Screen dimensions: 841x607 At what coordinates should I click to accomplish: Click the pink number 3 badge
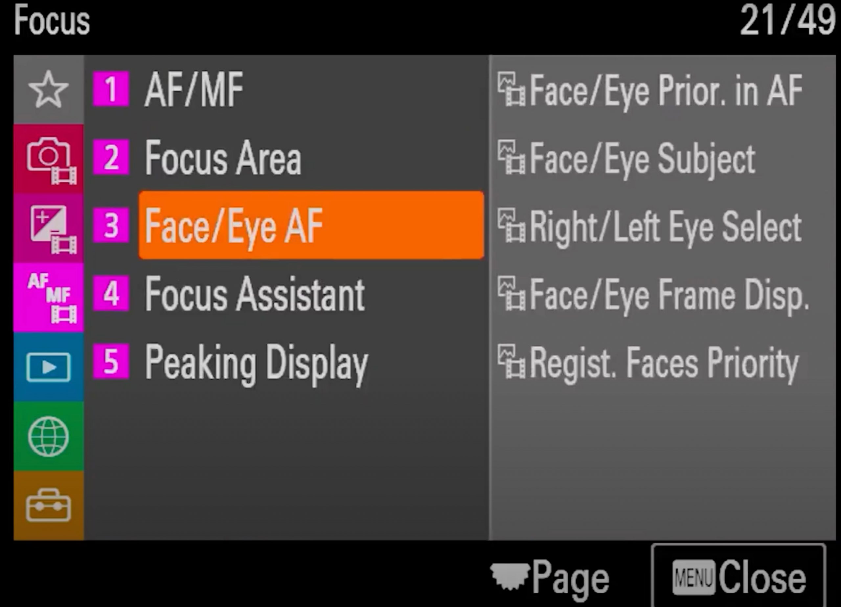tap(111, 225)
